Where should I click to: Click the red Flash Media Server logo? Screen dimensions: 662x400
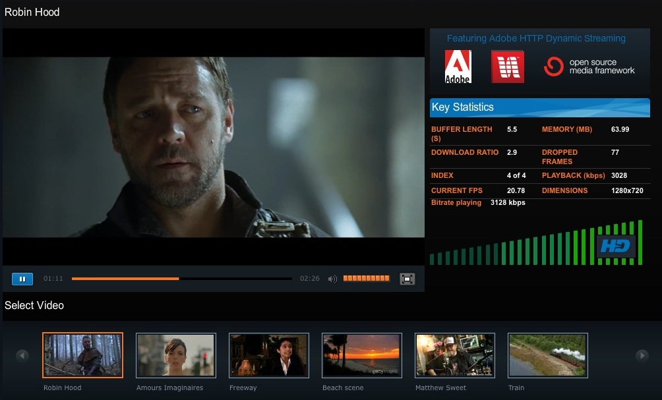pyautogui.click(x=508, y=67)
